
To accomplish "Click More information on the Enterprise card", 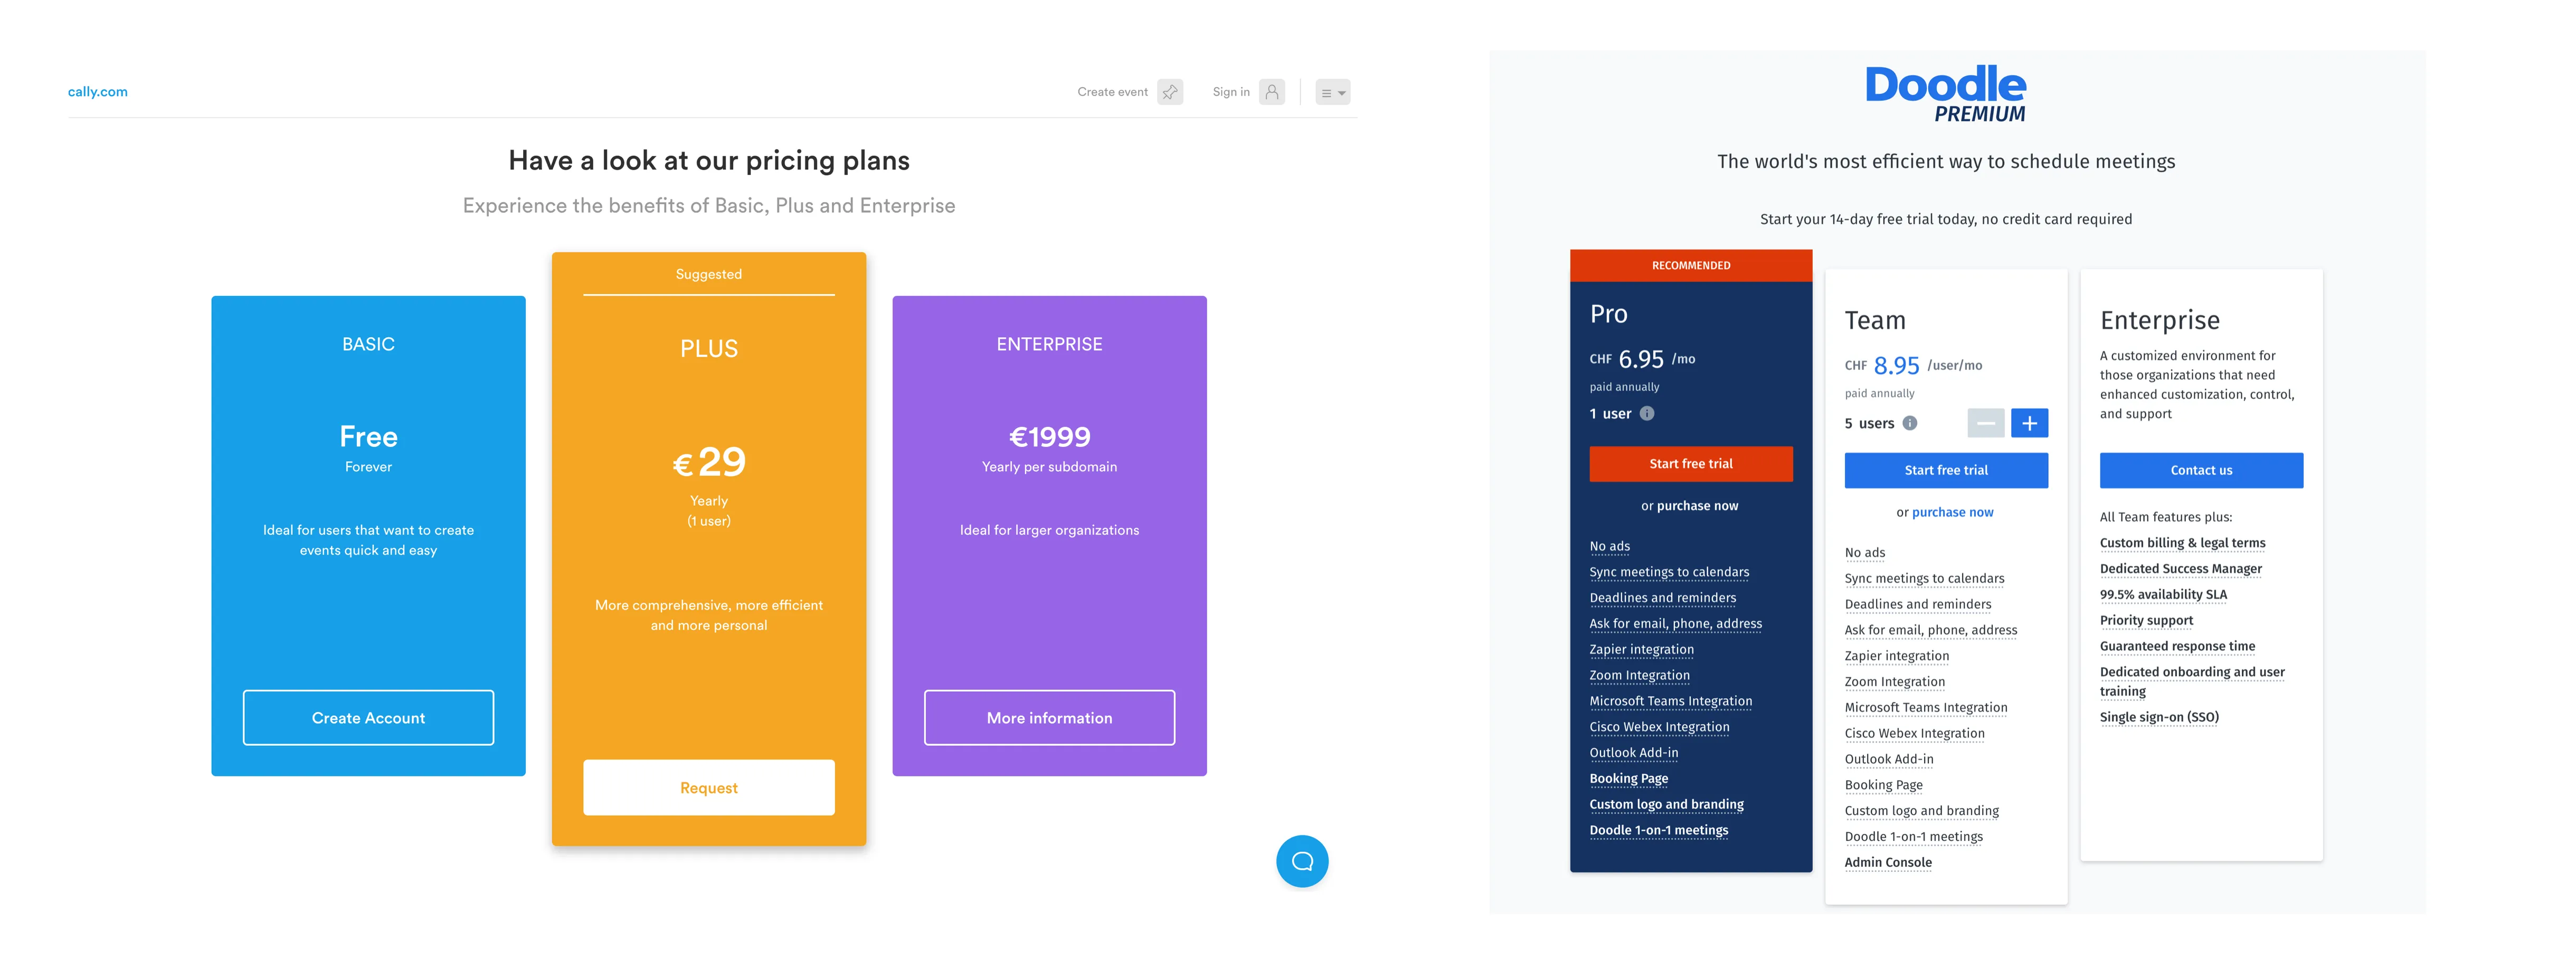I will pos(1049,717).
